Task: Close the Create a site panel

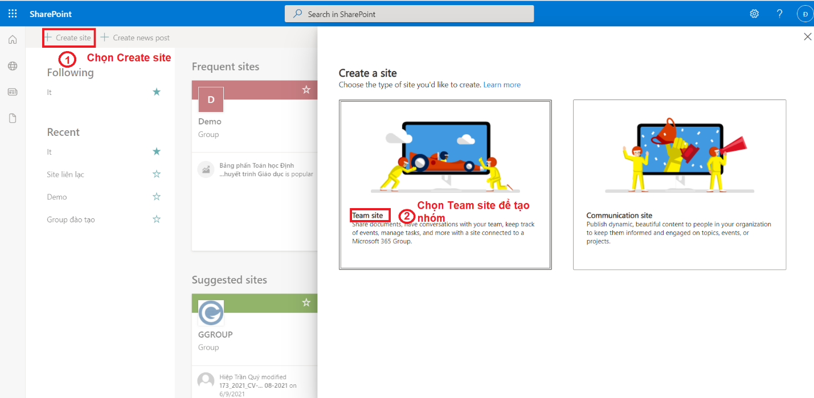Action: (x=807, y=36)
